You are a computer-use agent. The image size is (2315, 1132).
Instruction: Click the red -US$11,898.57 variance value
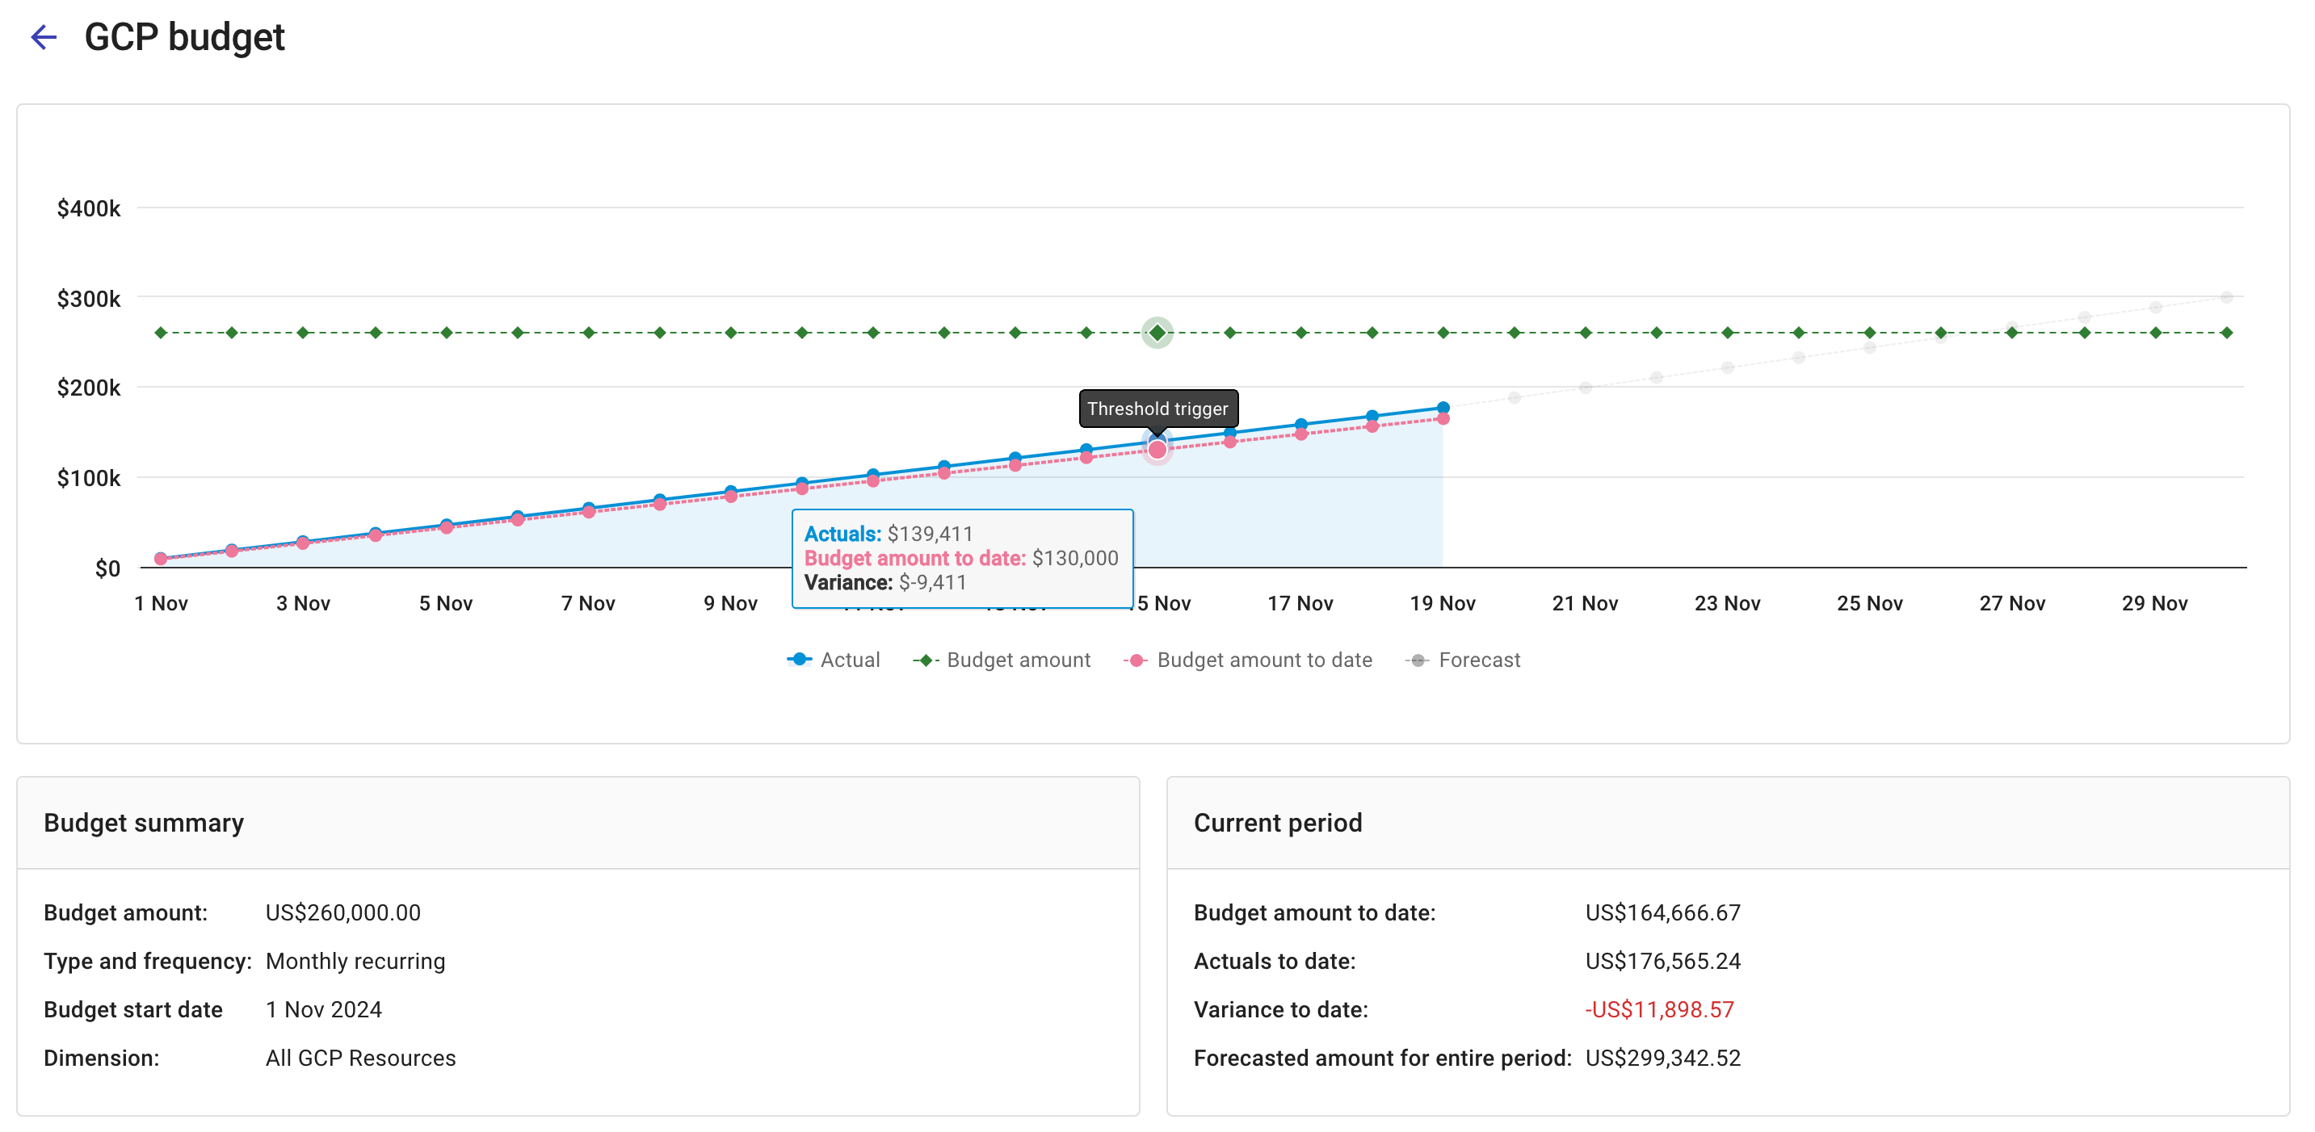(x=1659, y=1010)
